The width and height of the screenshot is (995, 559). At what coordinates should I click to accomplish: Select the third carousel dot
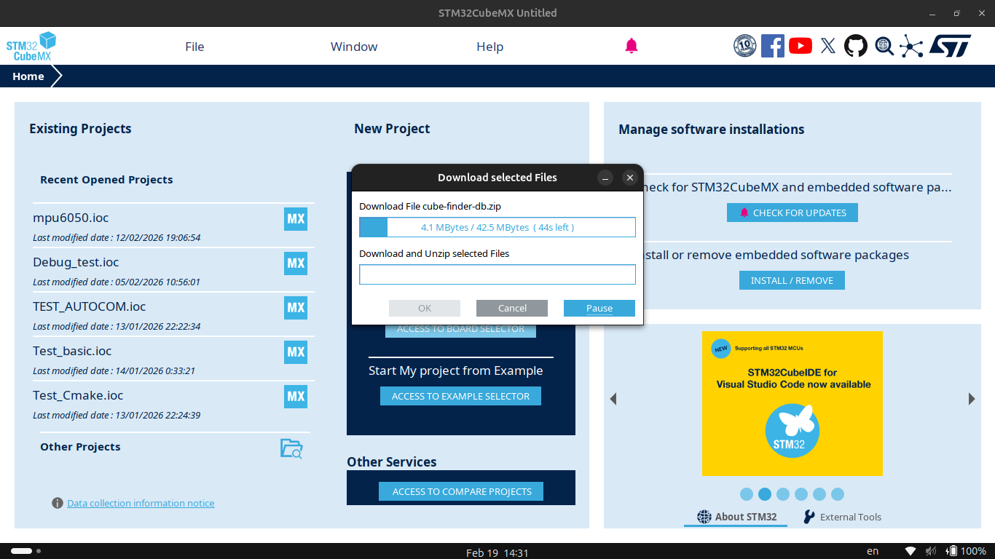click(x=783, y=494)
